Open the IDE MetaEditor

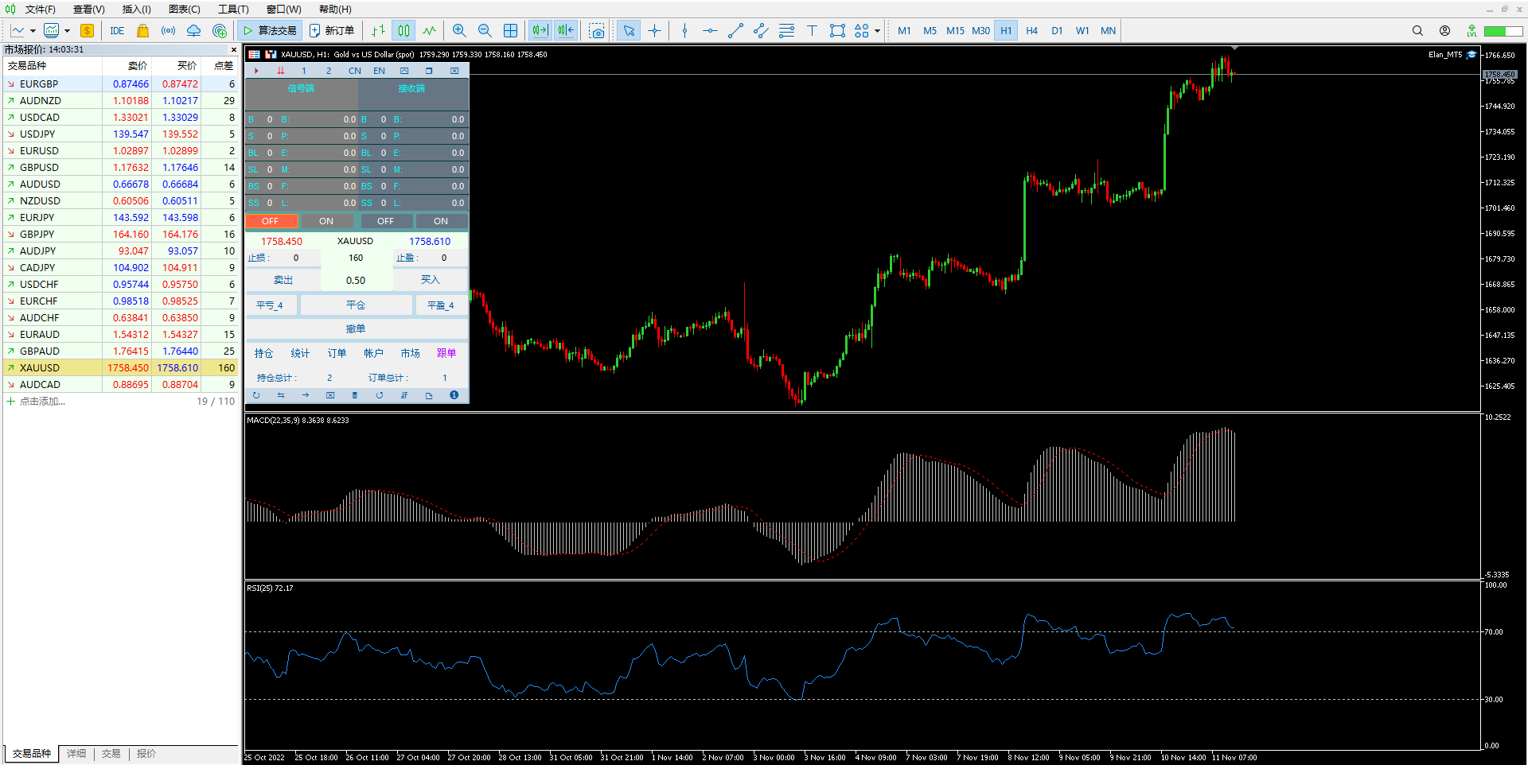pos(117,31)
